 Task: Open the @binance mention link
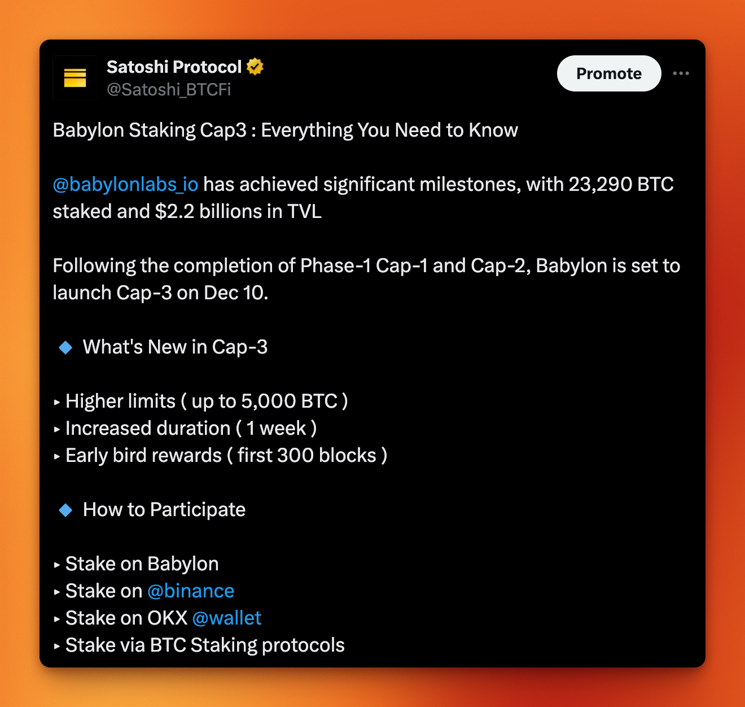191,591
